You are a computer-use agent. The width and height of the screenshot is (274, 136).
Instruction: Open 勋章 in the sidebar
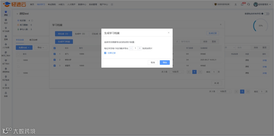click(6, 94)
